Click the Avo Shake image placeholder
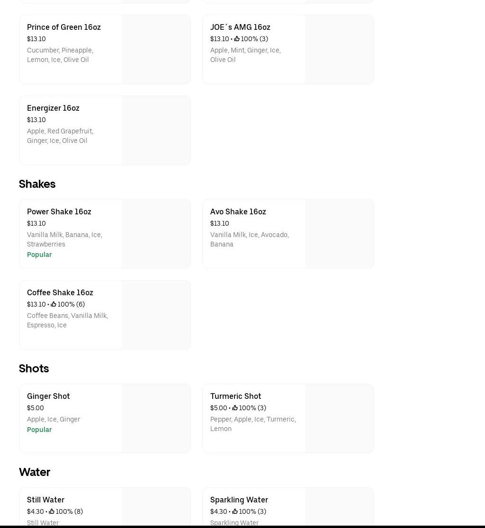485x528 pixels. 339,234
